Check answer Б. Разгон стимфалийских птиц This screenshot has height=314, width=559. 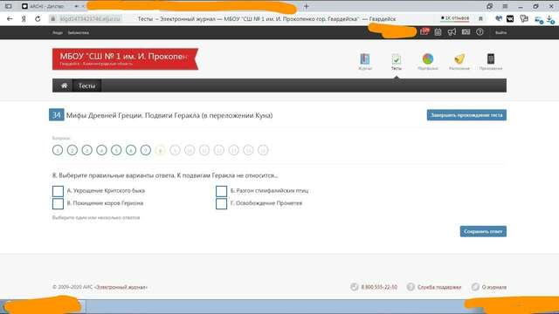click(x=221, y=191)
